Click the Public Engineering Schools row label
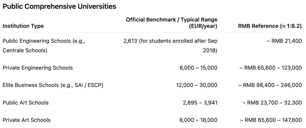306x128 pixels. (x=44, y=41)
